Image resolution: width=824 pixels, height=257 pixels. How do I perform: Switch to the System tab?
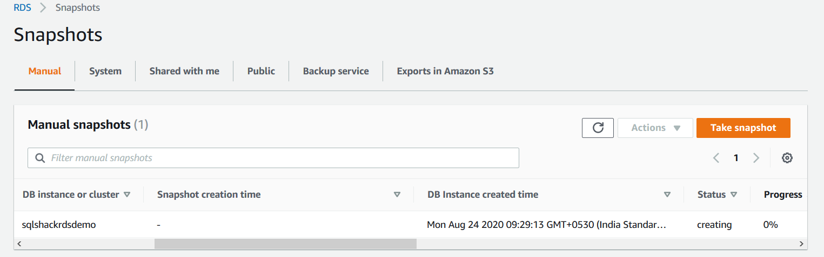pos(105,71)
